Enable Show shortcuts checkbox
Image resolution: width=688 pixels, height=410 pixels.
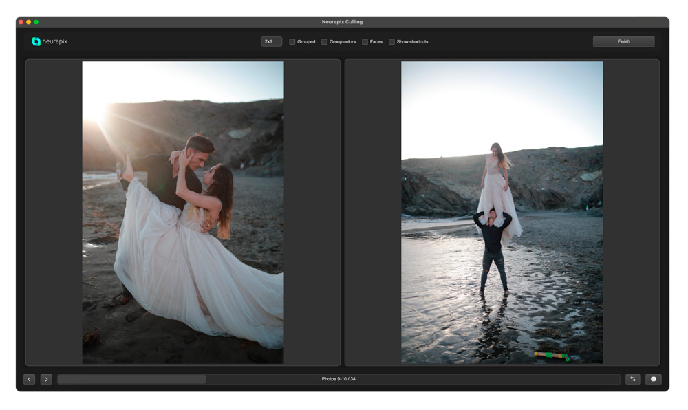click(x=392, y=42)
